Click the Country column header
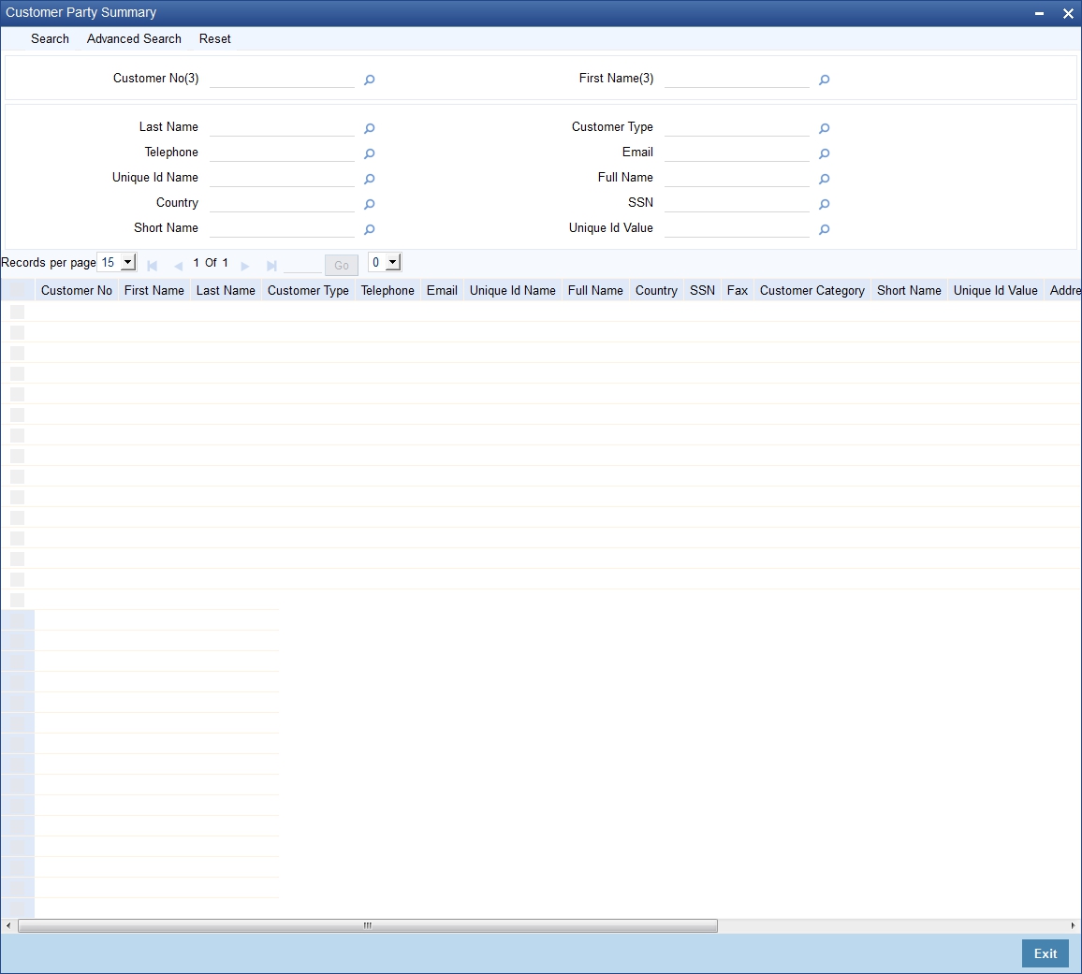This screenshot has width=1082, height=974. point(656,290)
